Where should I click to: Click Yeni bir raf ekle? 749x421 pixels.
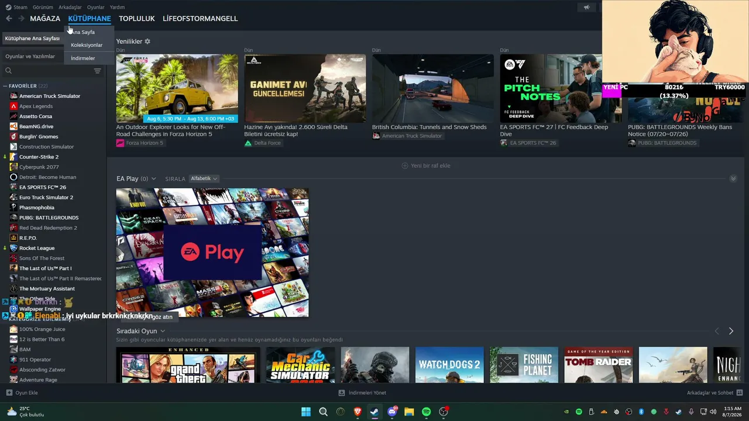tap(426, 166)
